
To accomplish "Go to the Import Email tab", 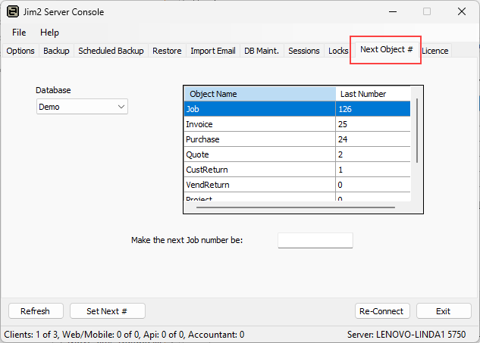I will (212, 51).
